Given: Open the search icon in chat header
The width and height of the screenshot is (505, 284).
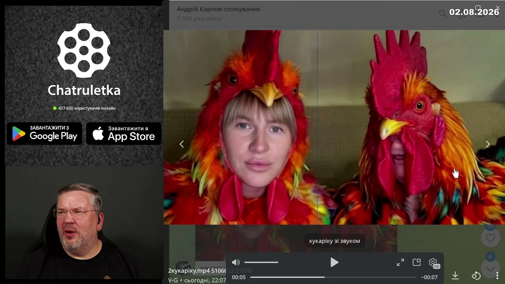Looking at the screenshot, I should (443, 14).
